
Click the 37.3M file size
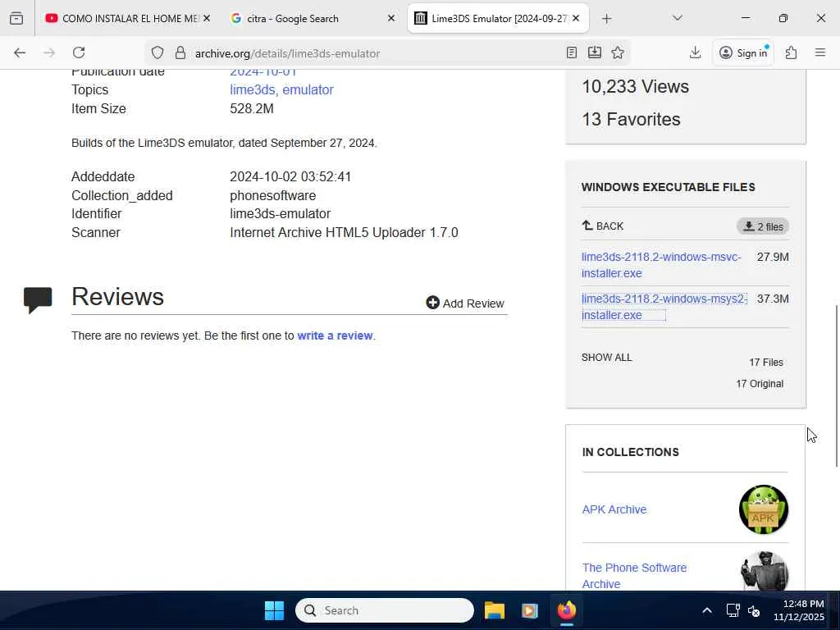773,299
